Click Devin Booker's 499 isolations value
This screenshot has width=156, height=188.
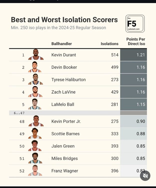[114, 67]
